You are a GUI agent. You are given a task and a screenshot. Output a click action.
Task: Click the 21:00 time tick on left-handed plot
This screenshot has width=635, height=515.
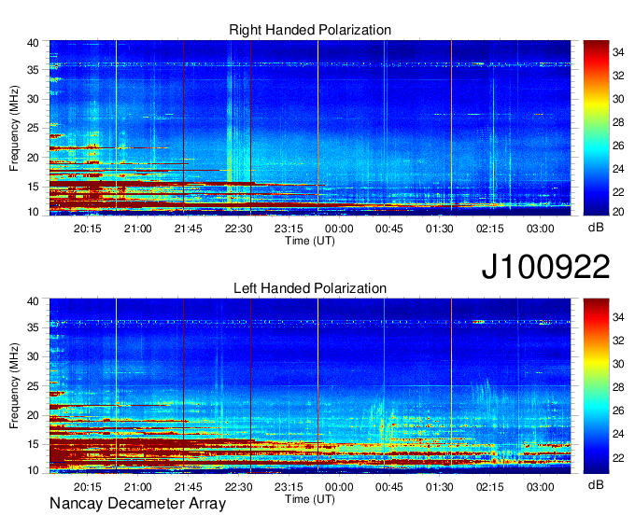(137, 487)
